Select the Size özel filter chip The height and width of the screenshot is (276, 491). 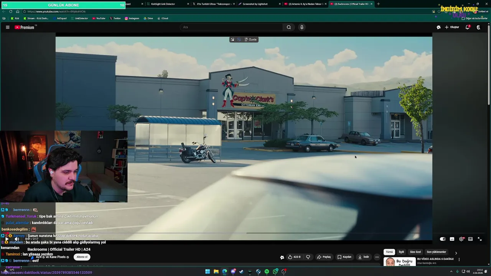click(415, 252)
